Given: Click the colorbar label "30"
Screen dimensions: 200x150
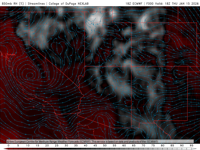Looking at the screenshot, I should pos(66,145).
